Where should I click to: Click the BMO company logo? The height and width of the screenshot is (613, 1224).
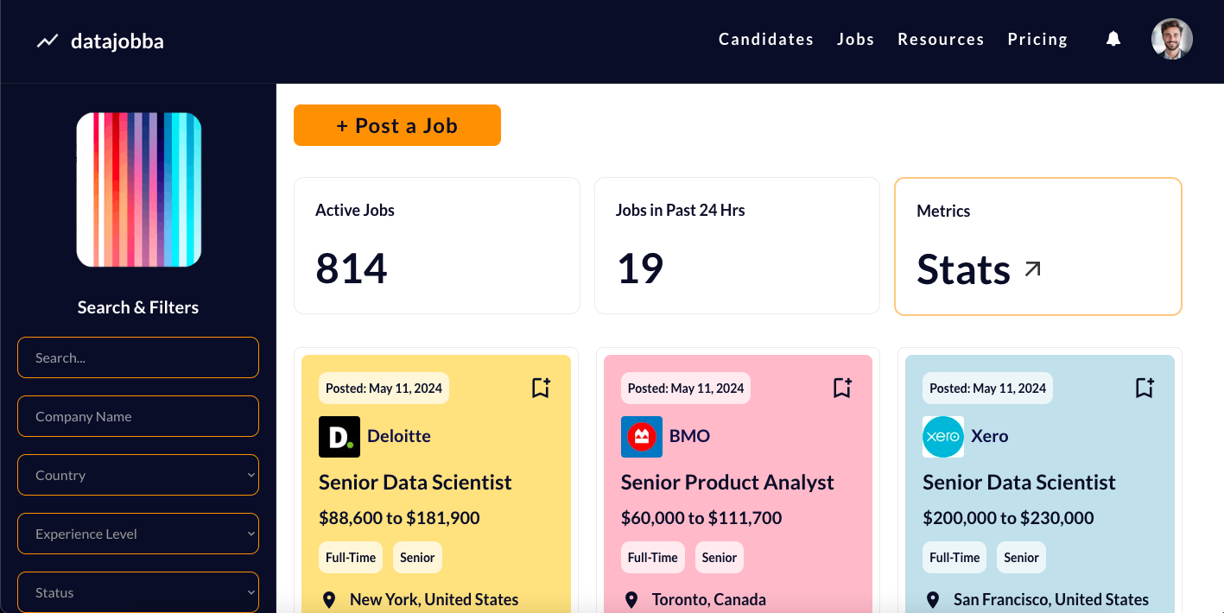point(641,436)
